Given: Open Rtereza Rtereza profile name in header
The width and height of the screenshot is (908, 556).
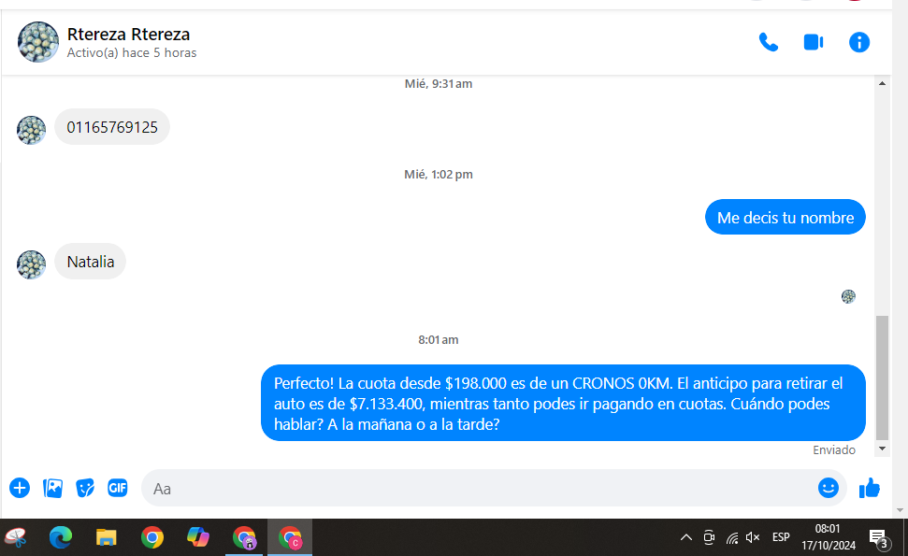Looking at the screenshot, I should coord(128,35).
